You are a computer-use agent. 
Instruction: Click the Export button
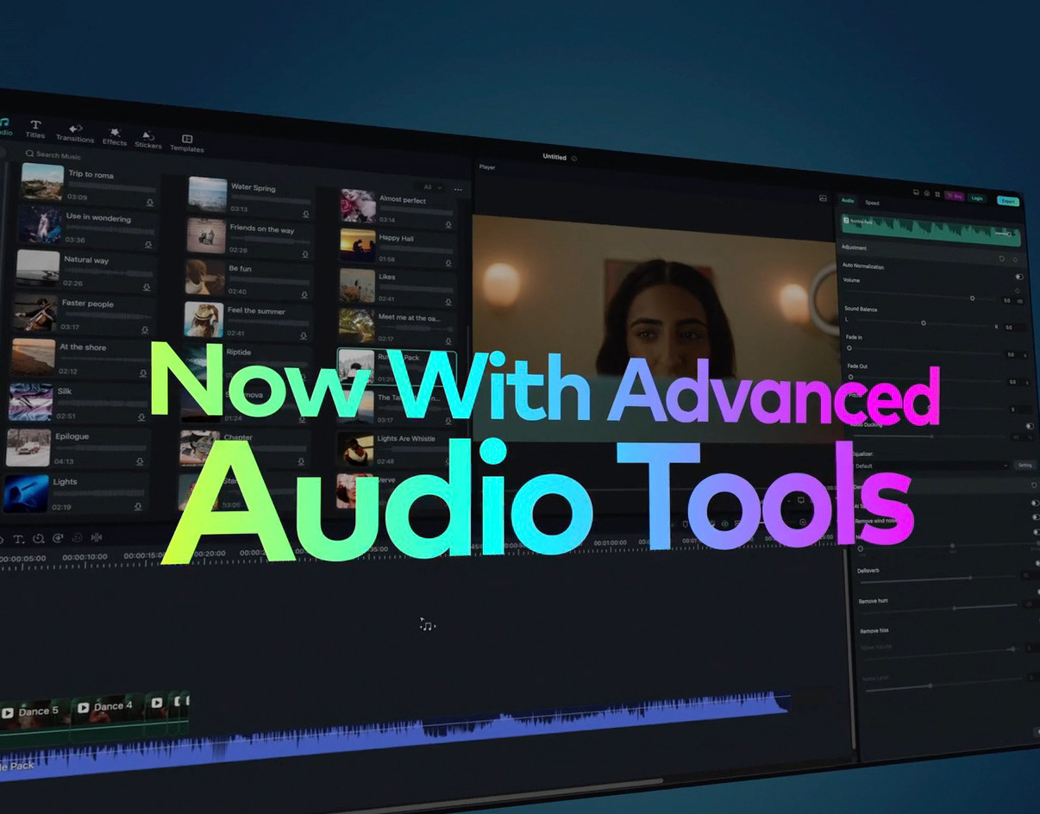(x=1007, y=201)
